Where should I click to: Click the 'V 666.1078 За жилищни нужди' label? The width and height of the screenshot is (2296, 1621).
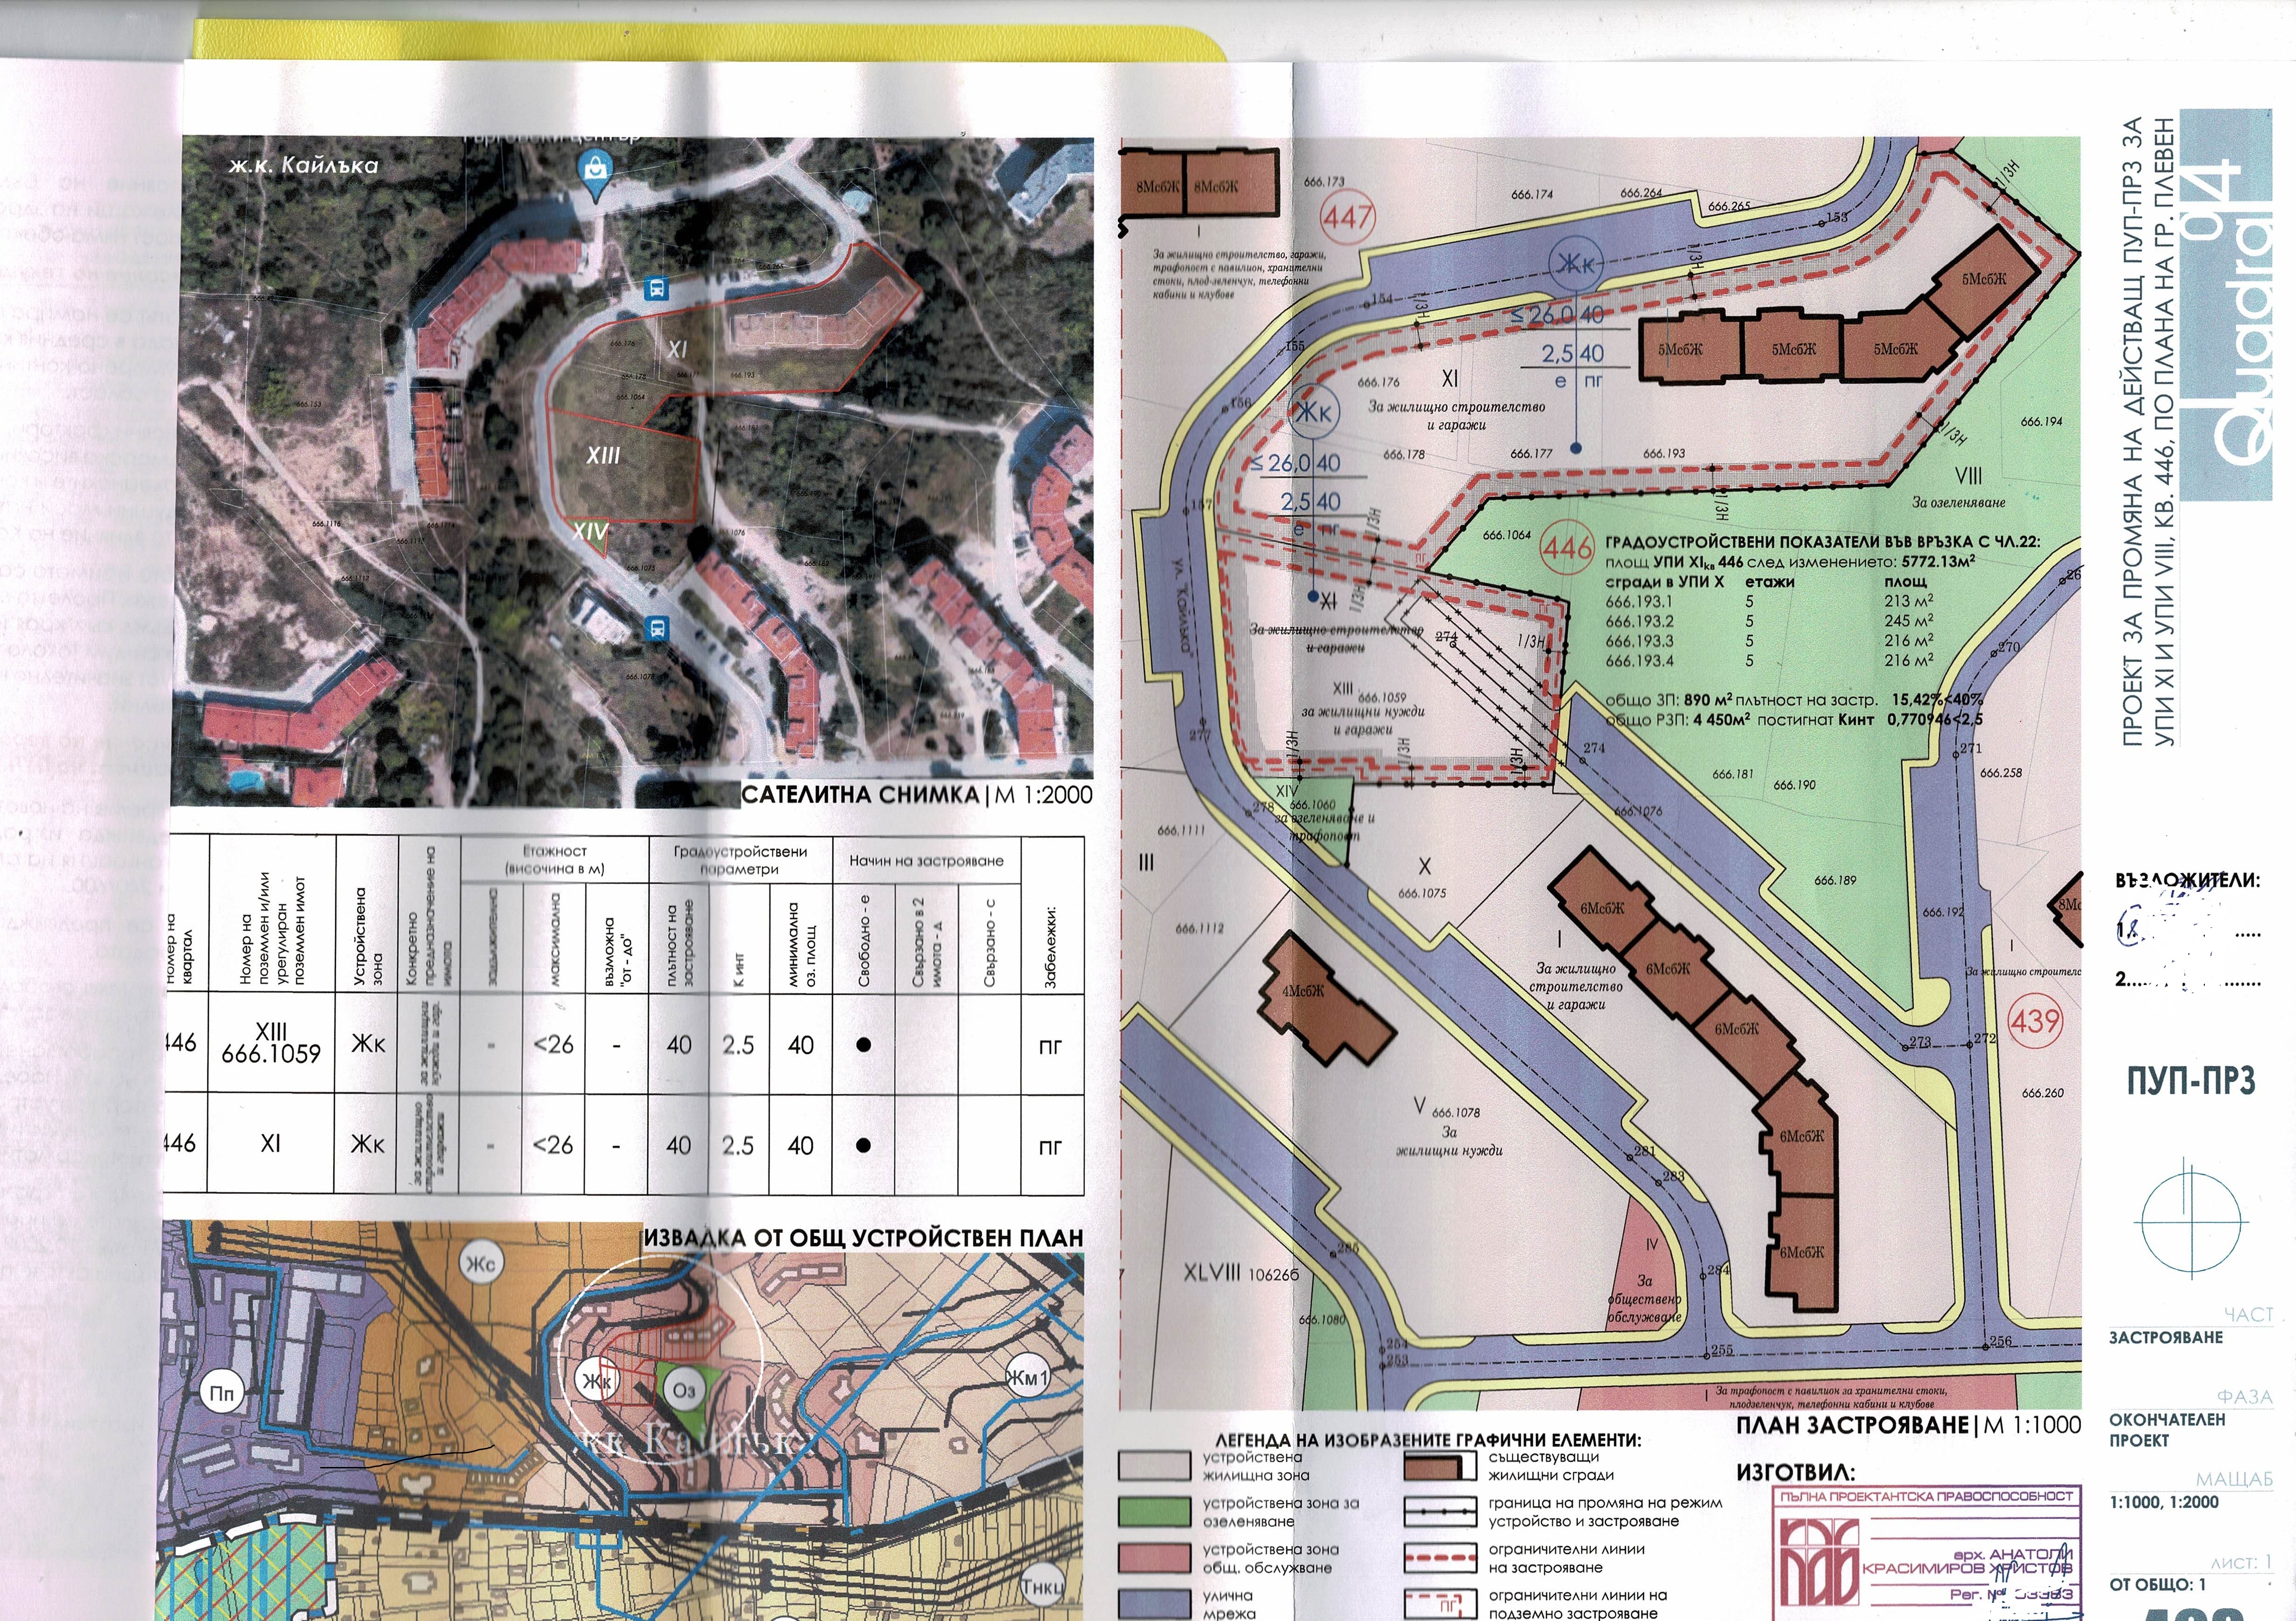pos(1448,1129)
